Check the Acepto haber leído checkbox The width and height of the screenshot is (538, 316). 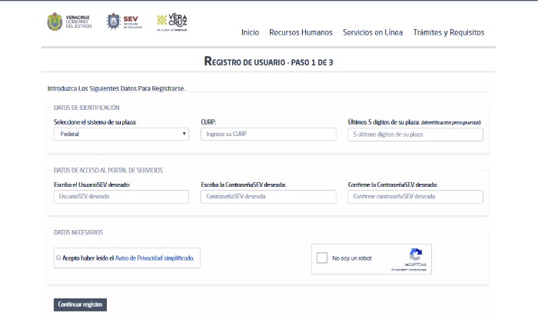point(58,258)
